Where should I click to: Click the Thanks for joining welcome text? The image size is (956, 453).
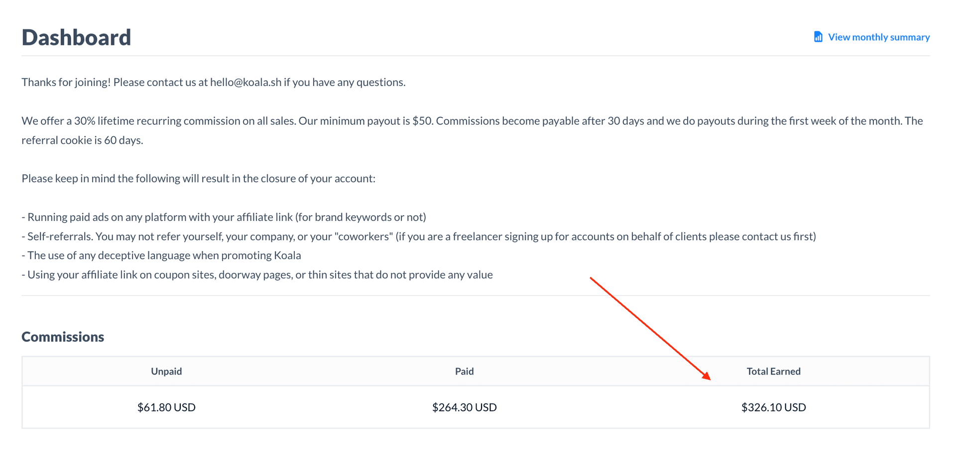(66, 82)
